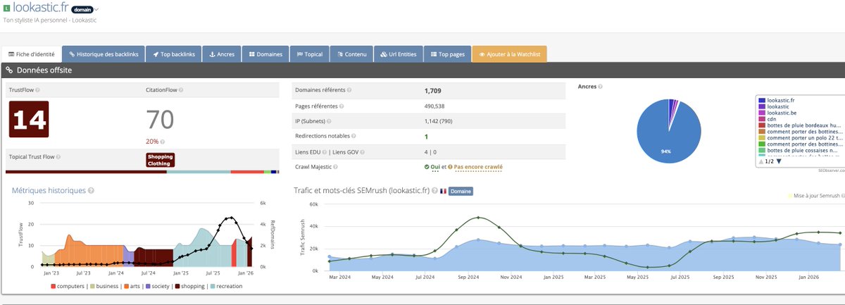Switch to Top backlinks tab

174,54
